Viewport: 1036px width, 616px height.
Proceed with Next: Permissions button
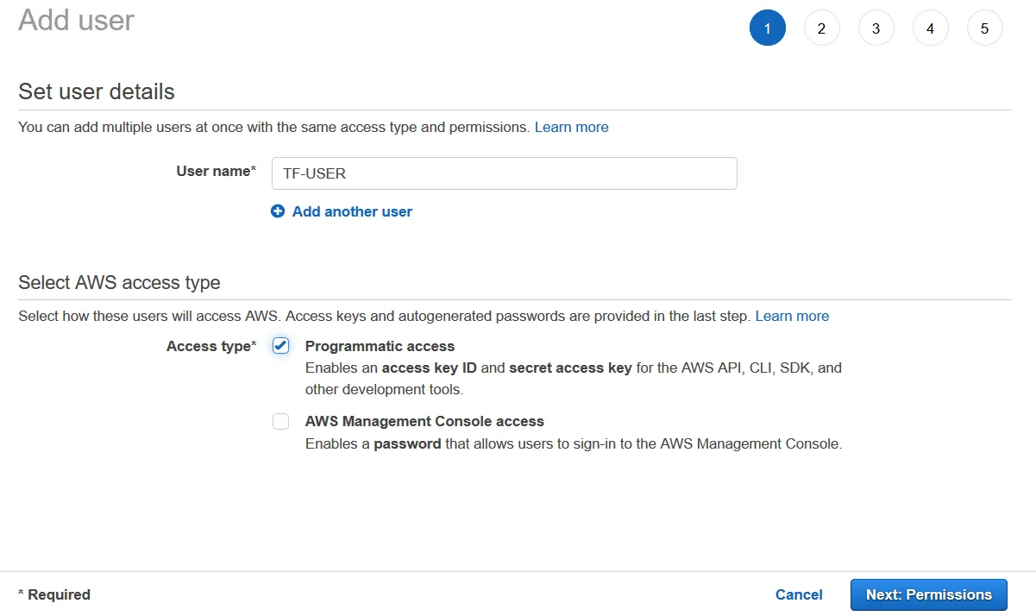(x=928, y=594)
